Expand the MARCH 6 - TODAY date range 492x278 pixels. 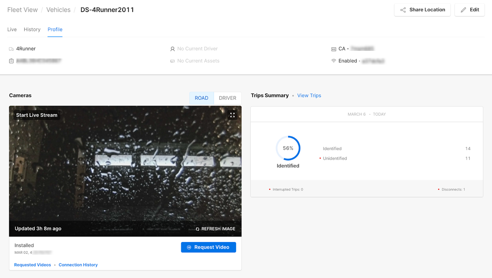[x=366, y=114]
